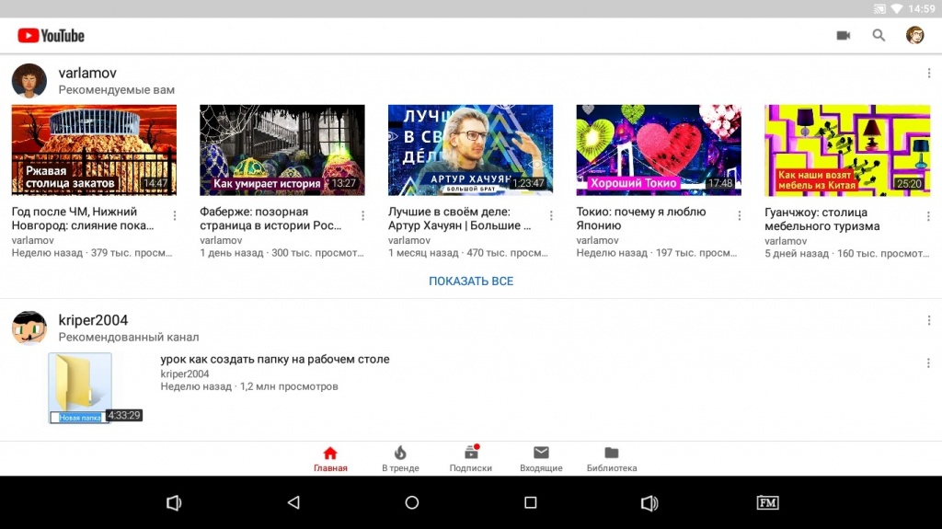This screenshot has width=942, height=529.
Task: Open the account profile avatar
Action: coord(914,36)
